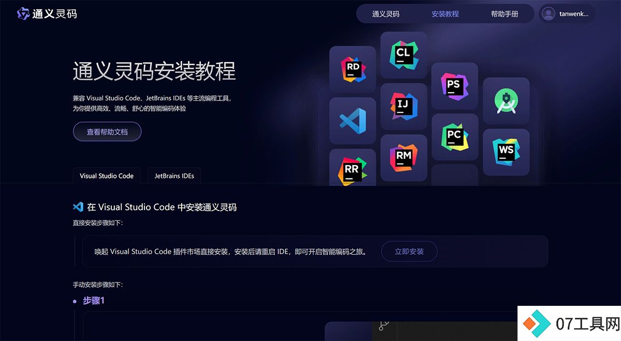Click the 查看帮助文档 button

(x=107, y=132)
